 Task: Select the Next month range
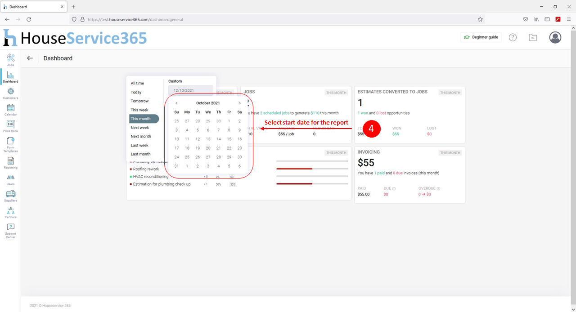[141, 136]
